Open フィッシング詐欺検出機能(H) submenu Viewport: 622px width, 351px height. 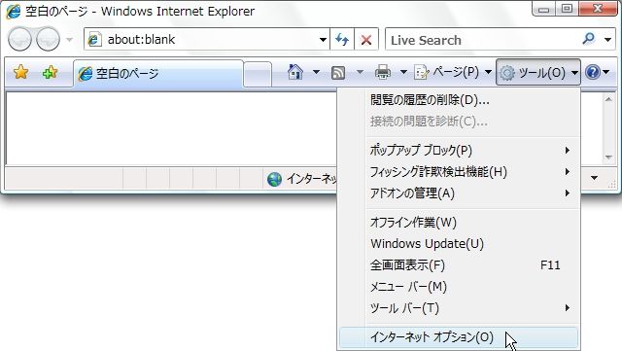460,171
